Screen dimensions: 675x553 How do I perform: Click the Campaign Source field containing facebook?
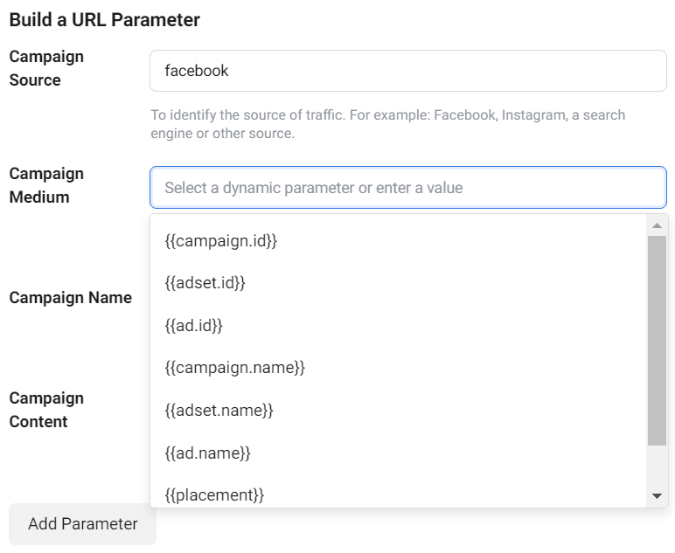(x=408, y=71)
